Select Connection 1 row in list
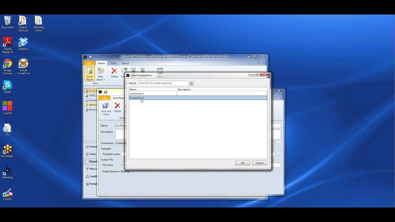Screen dimensions: 395x222 pyautogui.click(x=198, y=93)
